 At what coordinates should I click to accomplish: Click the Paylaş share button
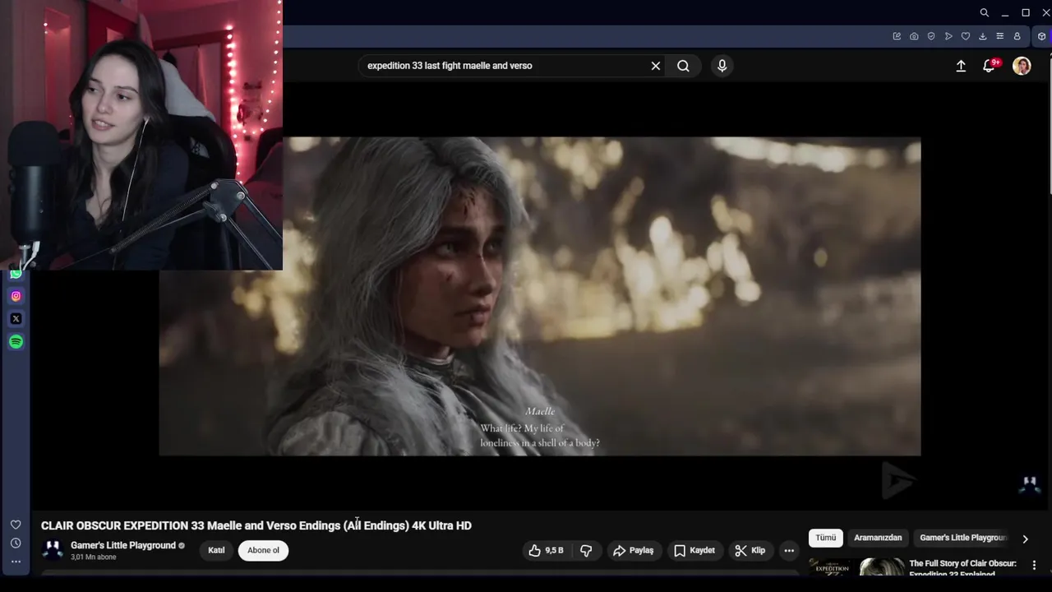(x=634, y=550)
